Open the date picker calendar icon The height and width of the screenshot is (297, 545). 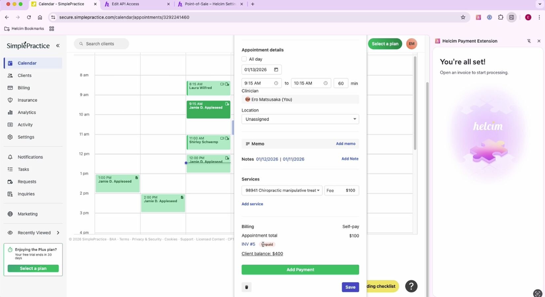click(276, 70)
